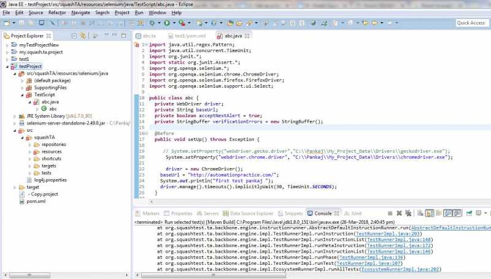Image resolution: width=491 pixels, height=279 pixels.
Task: Click the green Run button in toolbar
Action: [166, 23]
